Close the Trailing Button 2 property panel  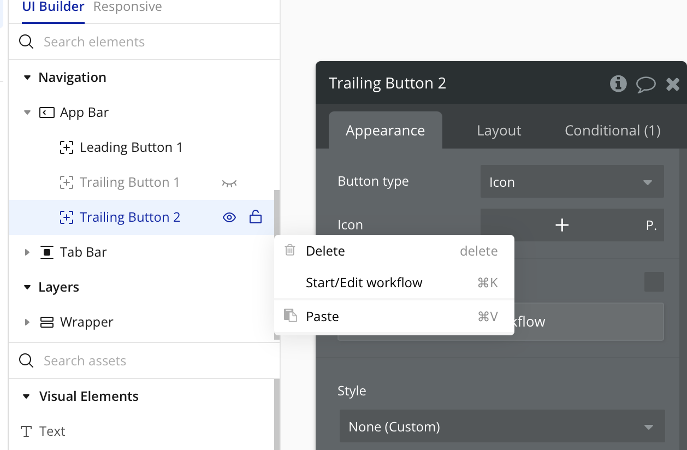click(673, 84)
